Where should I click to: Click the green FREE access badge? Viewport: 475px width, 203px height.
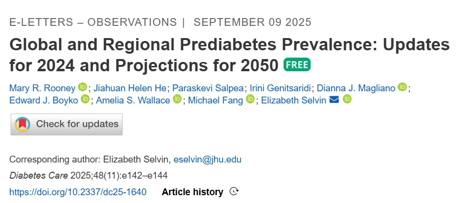click(297, 65)
